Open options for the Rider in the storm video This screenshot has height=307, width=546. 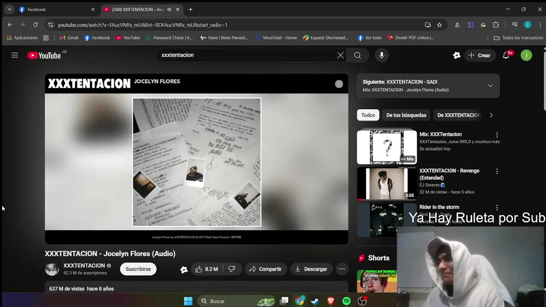click(x=497, y=208)
